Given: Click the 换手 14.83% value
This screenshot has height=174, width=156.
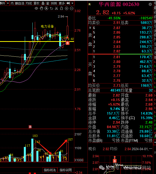Looking at the screenshot, I should click(x=146, y=113).
